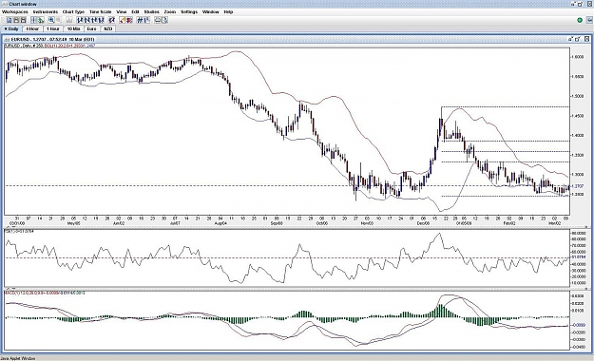Switch to the NZD tab
Viewport: 594px width, 361px height.
pyautogui.click(x=108, y=28)
